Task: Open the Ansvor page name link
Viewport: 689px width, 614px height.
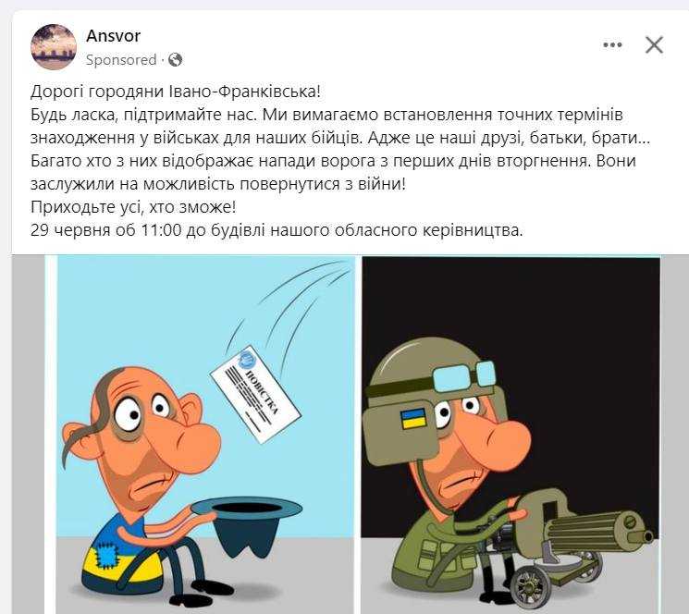Action: click(x=114, y=36)
